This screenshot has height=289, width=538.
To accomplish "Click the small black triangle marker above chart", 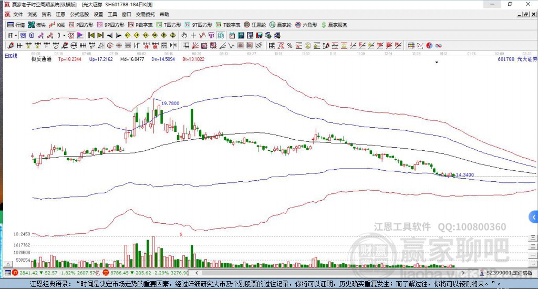I will click(437, 63).
